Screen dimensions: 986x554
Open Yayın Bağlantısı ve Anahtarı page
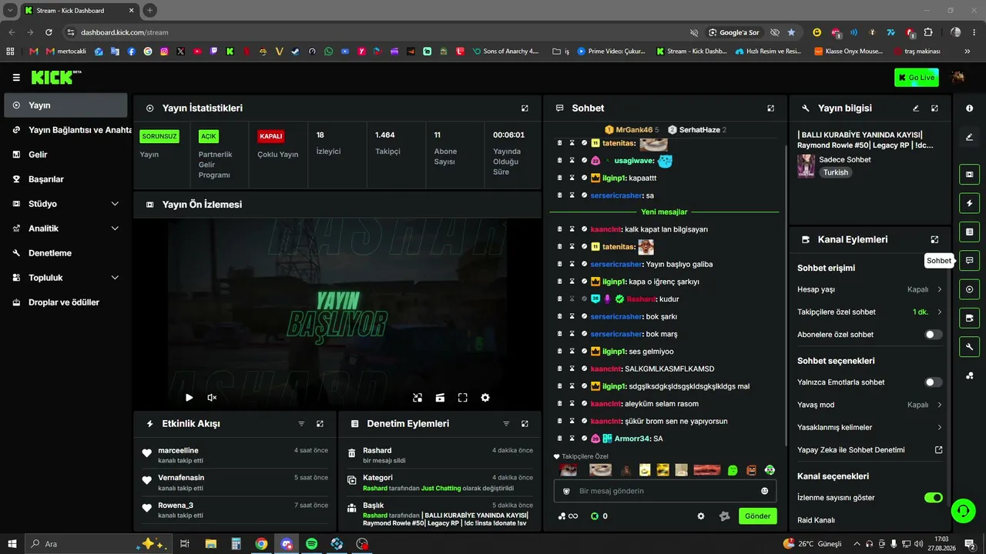tap(65, 130)
